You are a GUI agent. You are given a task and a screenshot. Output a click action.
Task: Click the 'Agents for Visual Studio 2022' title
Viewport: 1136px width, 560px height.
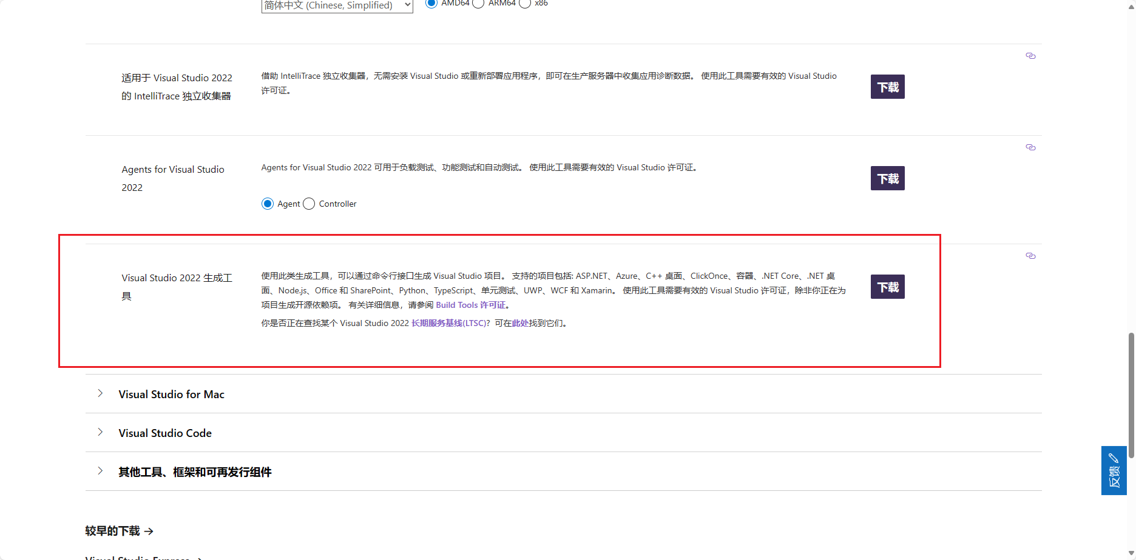pos(173,178)
